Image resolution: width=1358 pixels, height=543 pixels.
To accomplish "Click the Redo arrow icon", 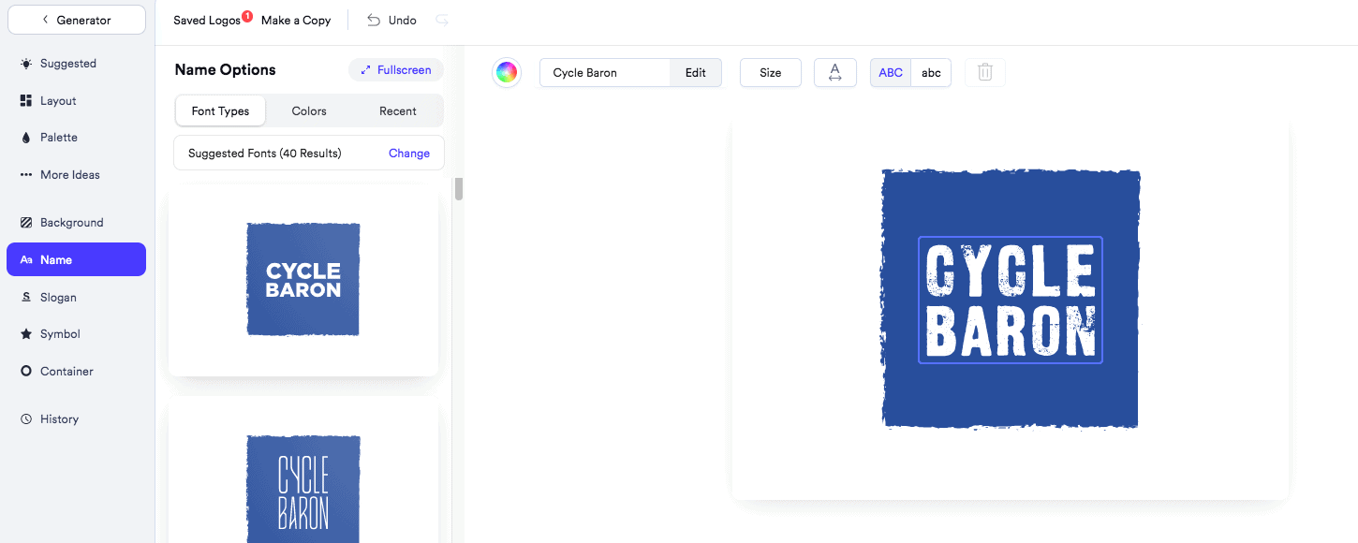I will pyautogui.click(x=442, y=20).
